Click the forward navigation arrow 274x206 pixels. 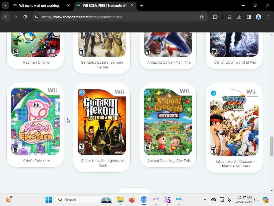(16, 17)
